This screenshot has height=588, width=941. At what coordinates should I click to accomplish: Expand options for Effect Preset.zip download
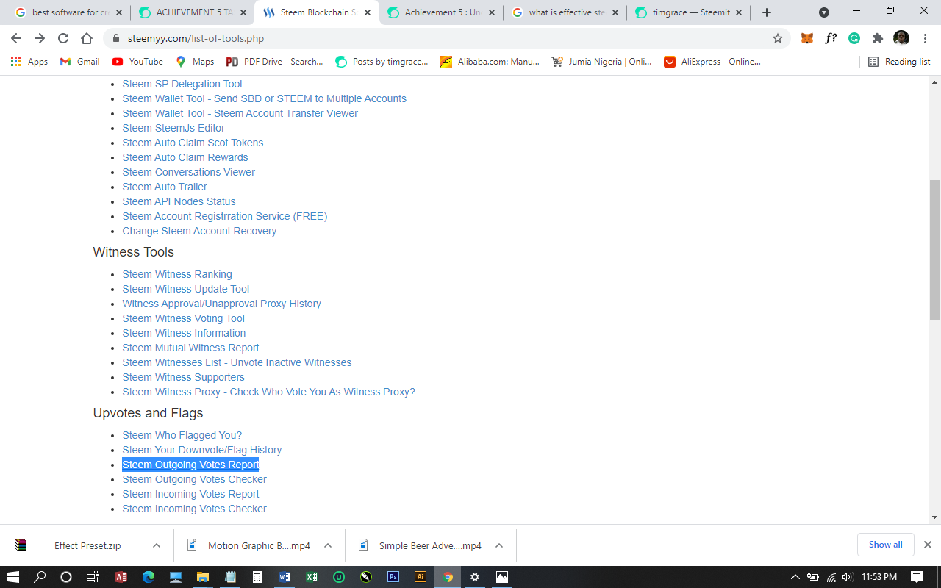coord(155,545)
